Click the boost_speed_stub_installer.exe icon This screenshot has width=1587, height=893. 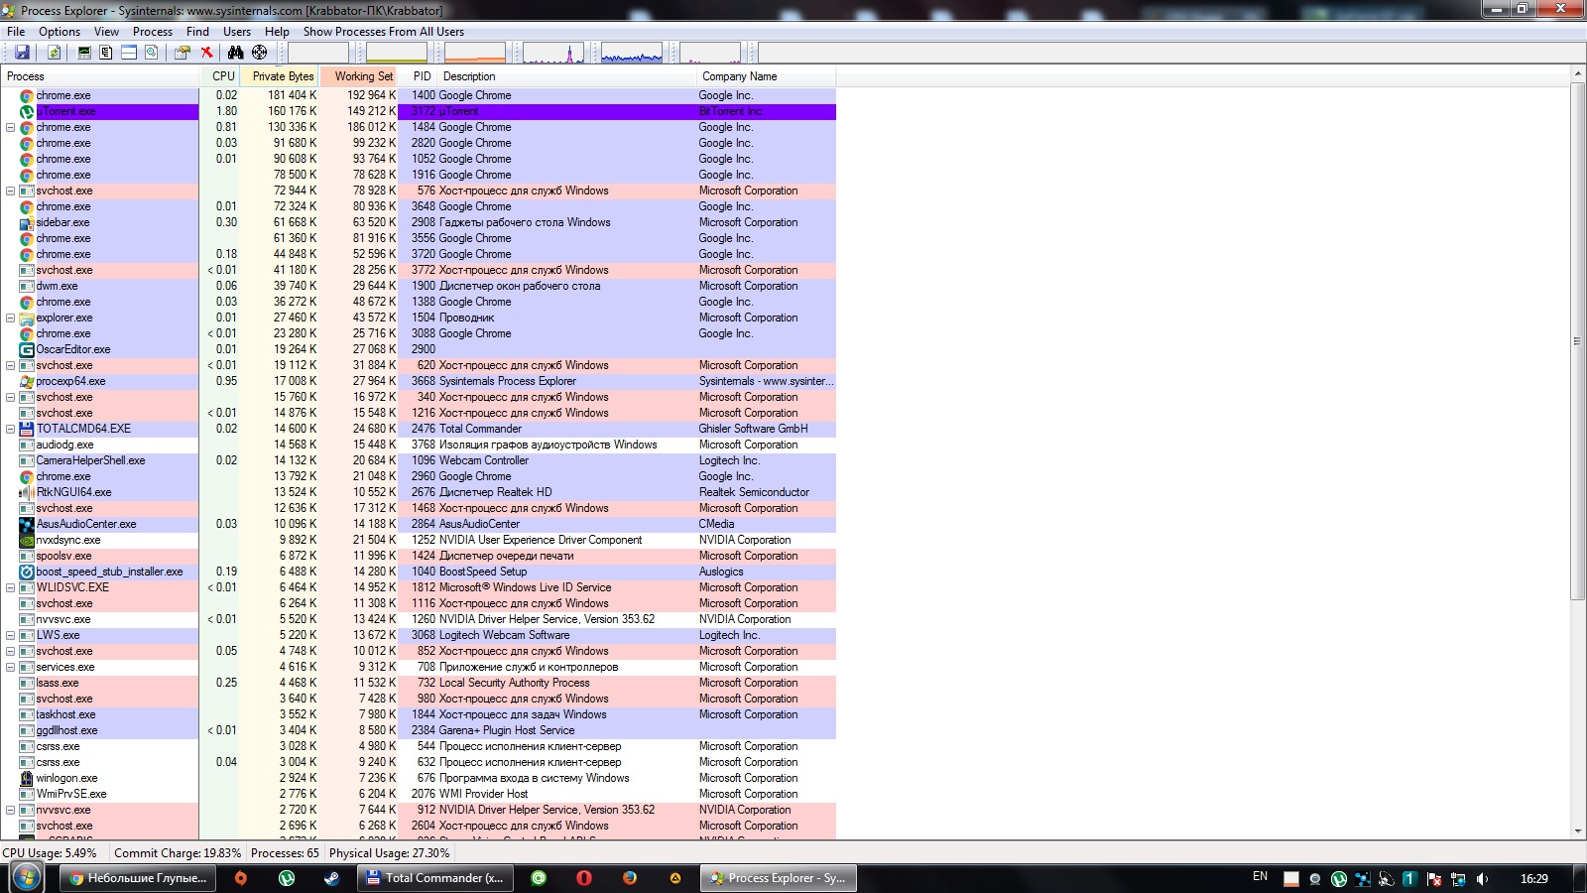[27, 572]
